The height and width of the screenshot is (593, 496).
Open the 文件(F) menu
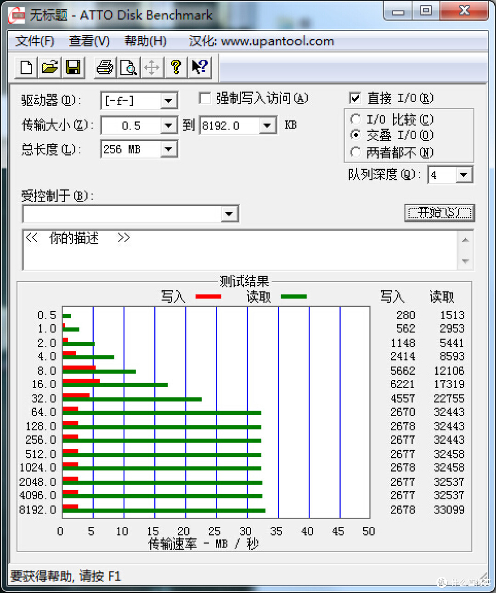[35, 41]
